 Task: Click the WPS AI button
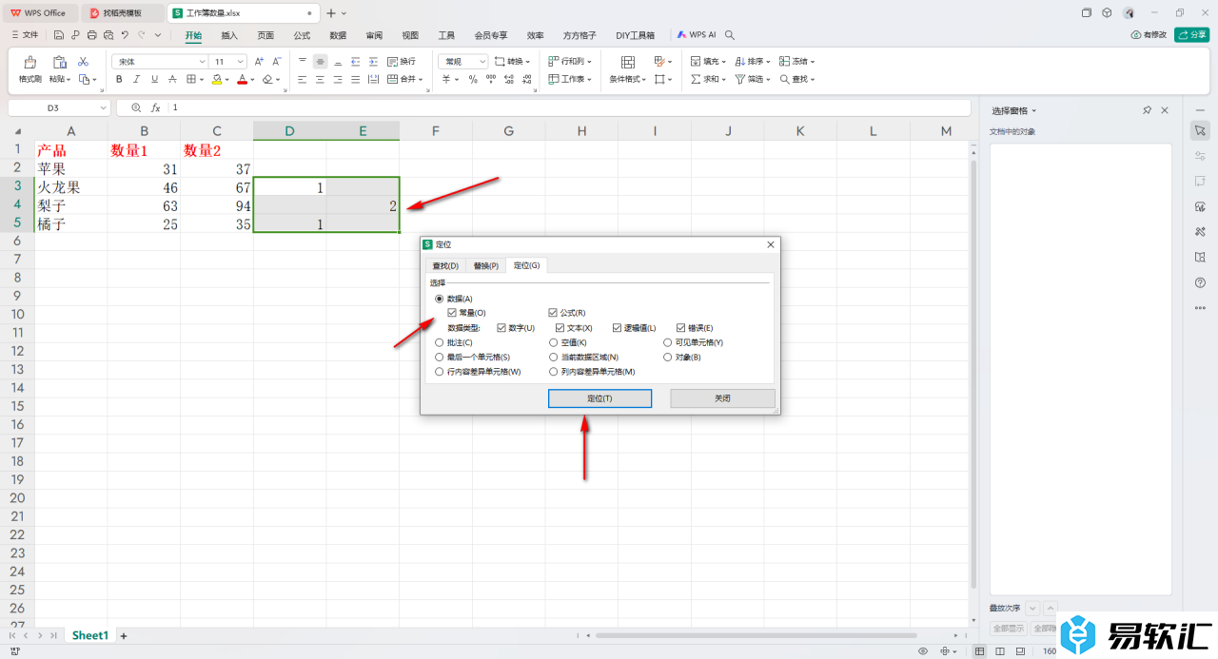(x=697, y=35)
